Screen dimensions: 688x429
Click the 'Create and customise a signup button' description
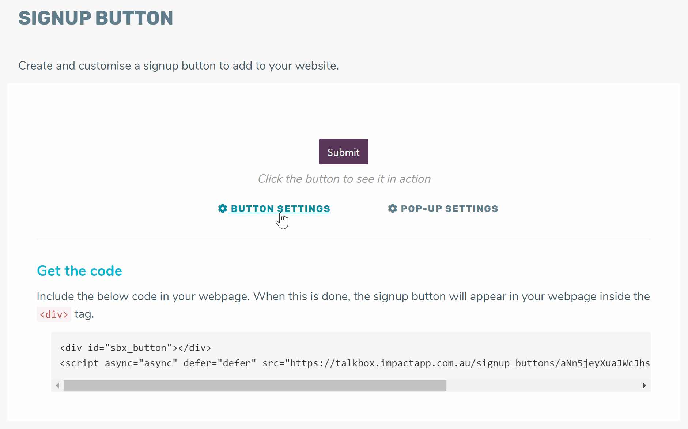[179, 66]
